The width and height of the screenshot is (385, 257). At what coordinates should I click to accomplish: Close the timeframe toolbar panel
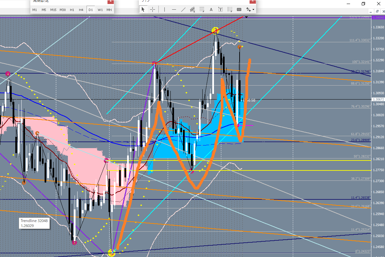[x=110, y=2]
